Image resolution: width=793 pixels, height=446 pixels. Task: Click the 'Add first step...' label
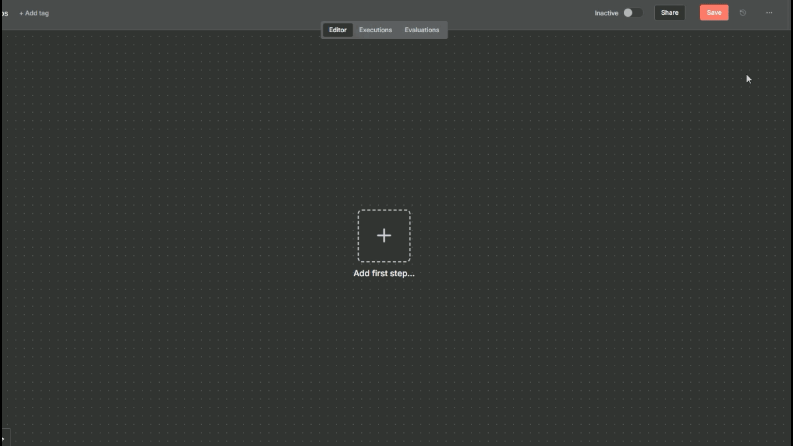tap(383, 273)
